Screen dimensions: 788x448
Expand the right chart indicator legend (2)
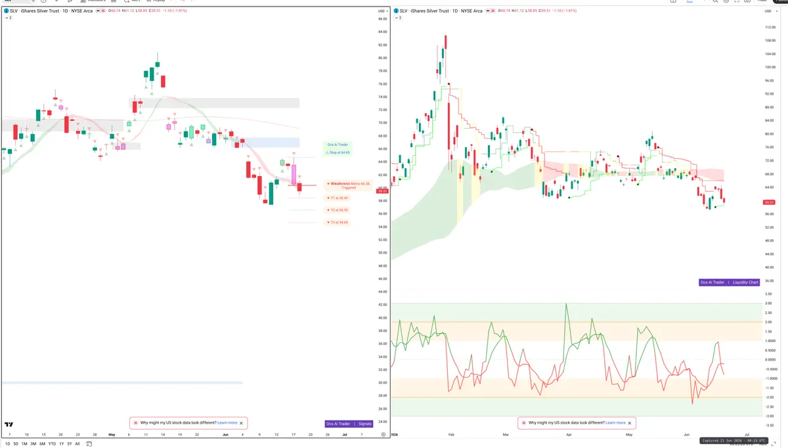coord(397,18)
